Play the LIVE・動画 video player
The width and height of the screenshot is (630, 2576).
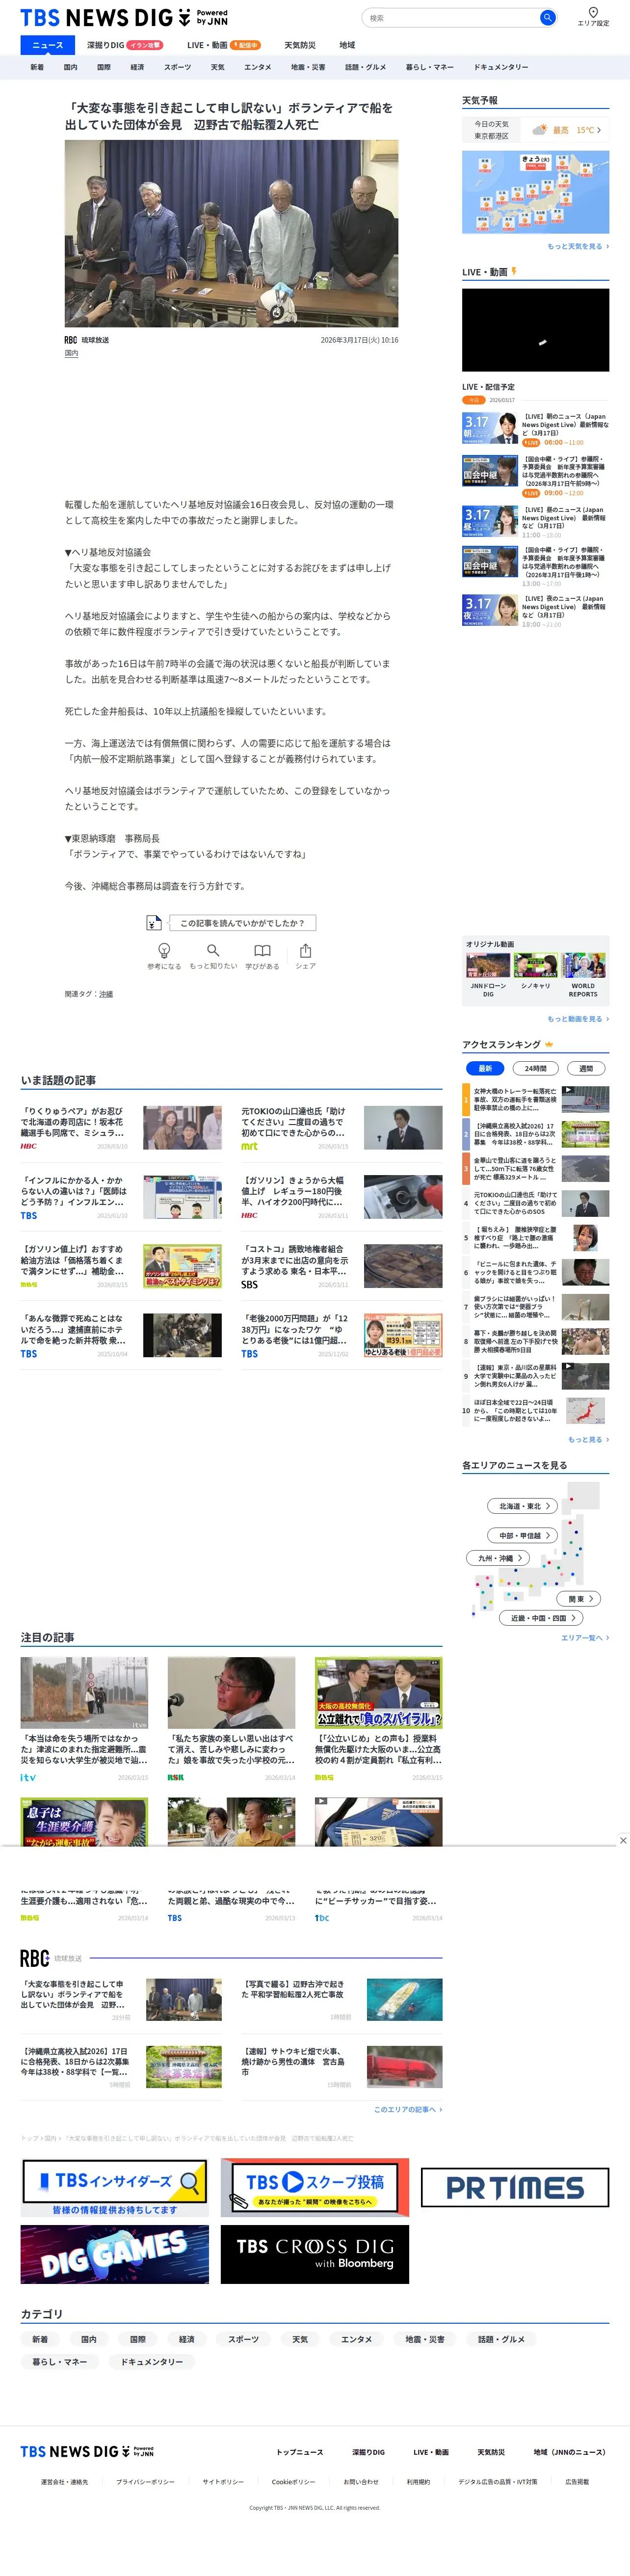click(x=535, y=330)
